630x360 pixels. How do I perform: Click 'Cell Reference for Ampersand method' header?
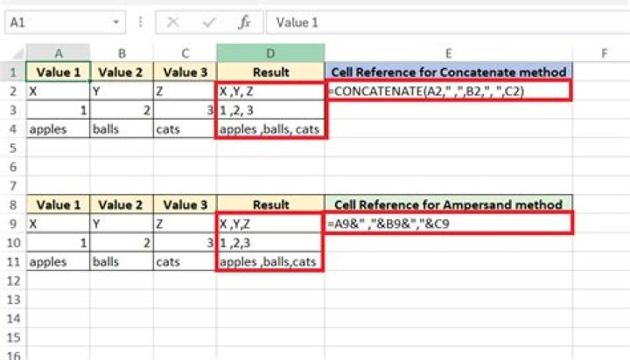click(x=448, y=204)
